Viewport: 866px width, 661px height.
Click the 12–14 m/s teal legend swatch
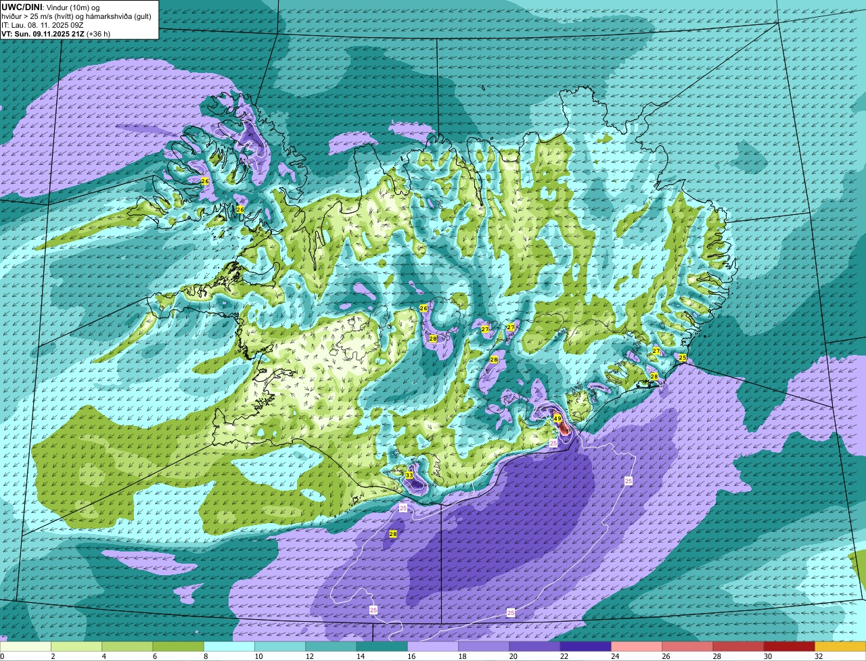coord(331,647)
